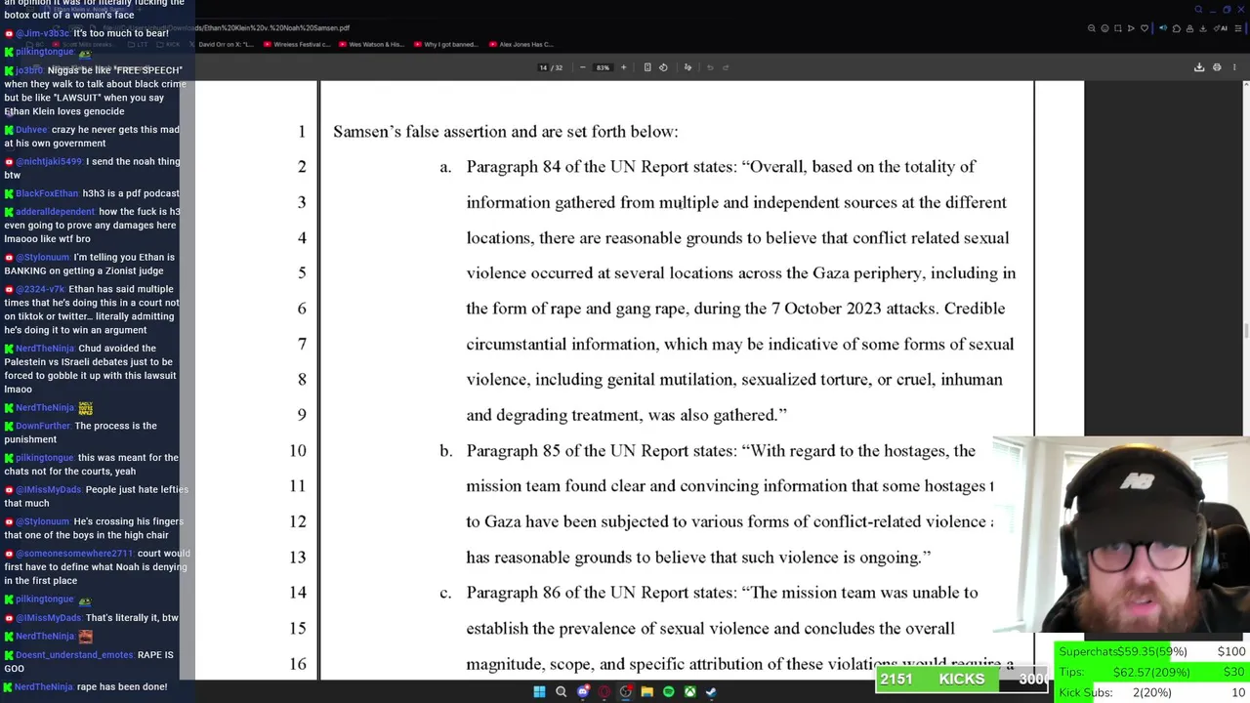Open Spotify from the taskbar
Viewport: 1250px width, 703px height.
click(x=668, y=692)
